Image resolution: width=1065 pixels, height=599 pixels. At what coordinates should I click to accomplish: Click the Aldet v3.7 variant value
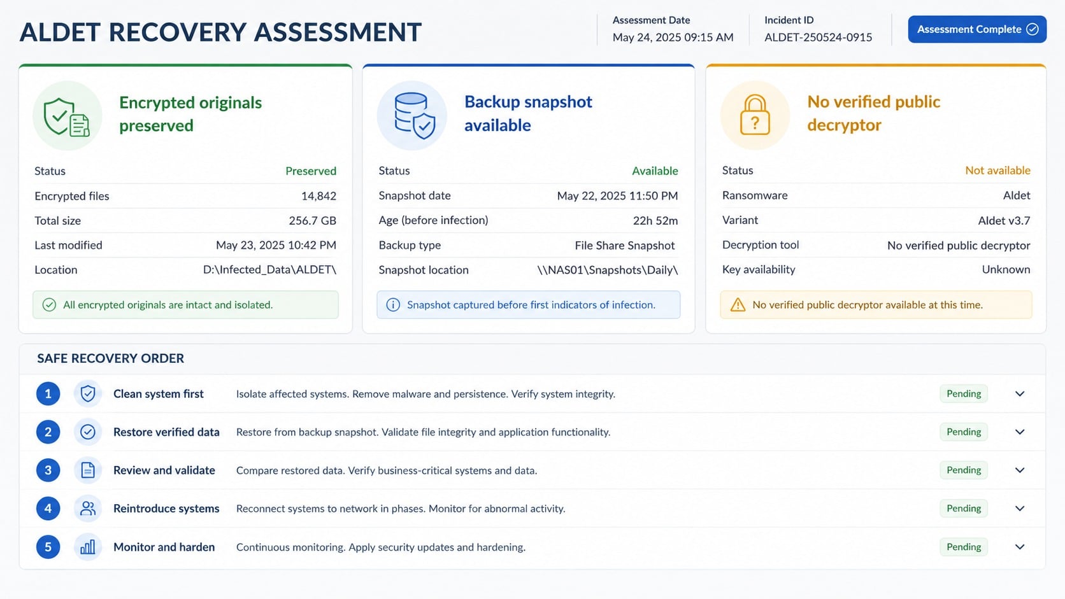pyautogui.click(x=1004, y=221)
